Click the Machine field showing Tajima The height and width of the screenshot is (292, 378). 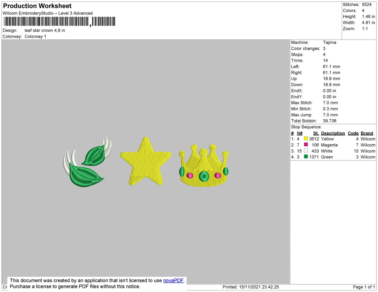click(329, 42)
